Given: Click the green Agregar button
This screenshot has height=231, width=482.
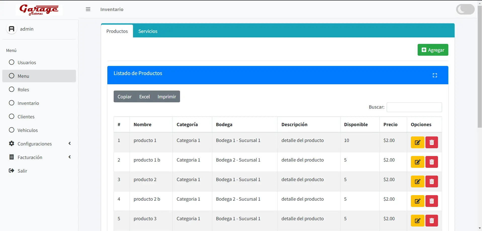Looking at the screenshot, I should 433,50.
